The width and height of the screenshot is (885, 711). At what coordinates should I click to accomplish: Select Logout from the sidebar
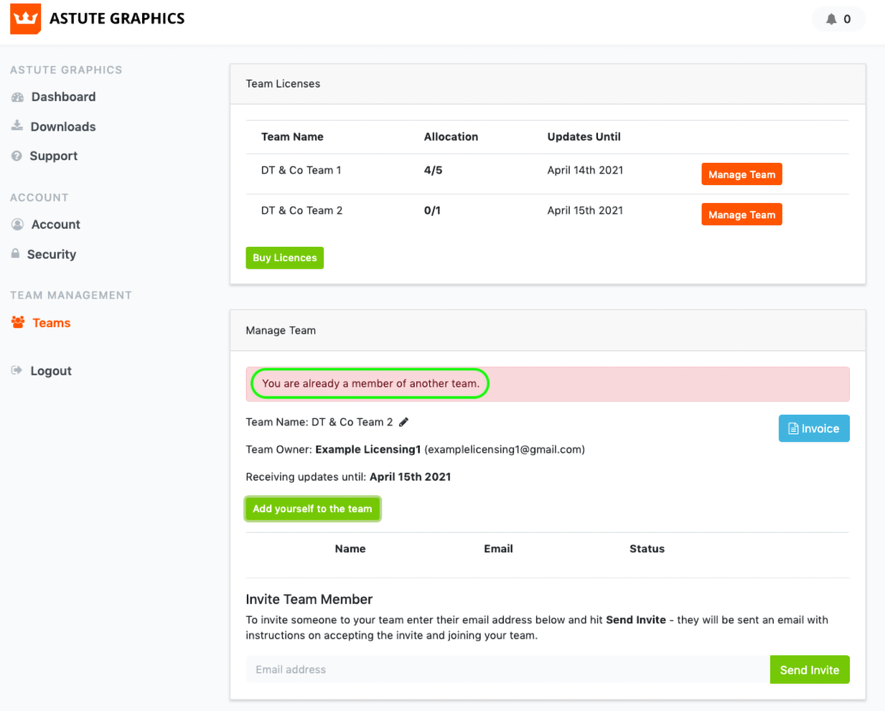51,371
